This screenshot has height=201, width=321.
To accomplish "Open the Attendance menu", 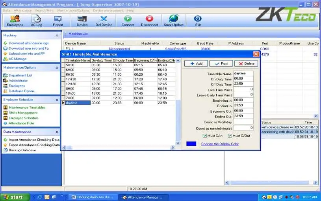I will click(x=23, y=11).
